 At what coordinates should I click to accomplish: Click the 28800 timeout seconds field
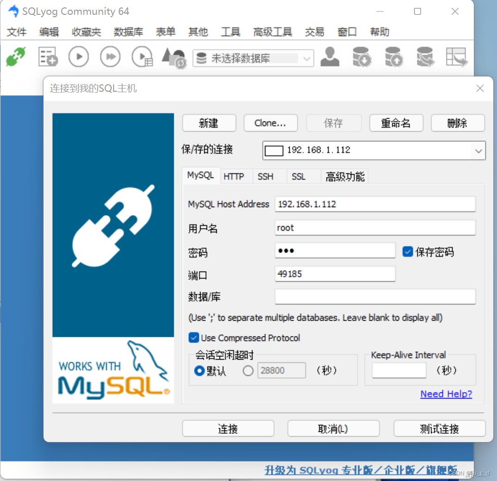(282, 370)
